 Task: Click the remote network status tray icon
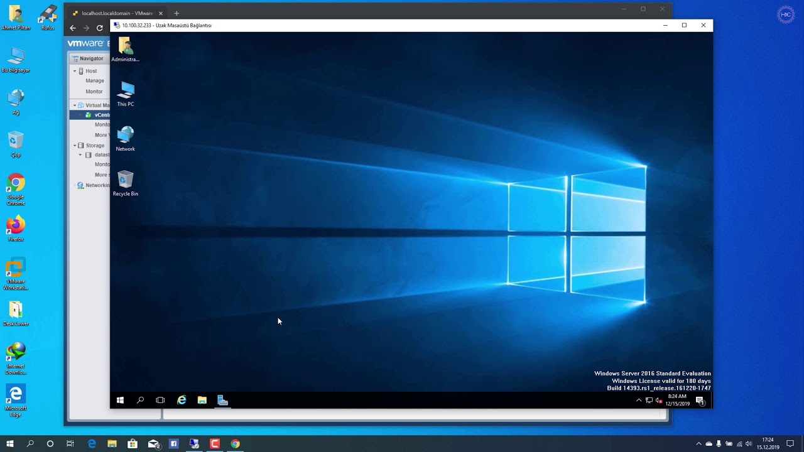coord(649,400)
